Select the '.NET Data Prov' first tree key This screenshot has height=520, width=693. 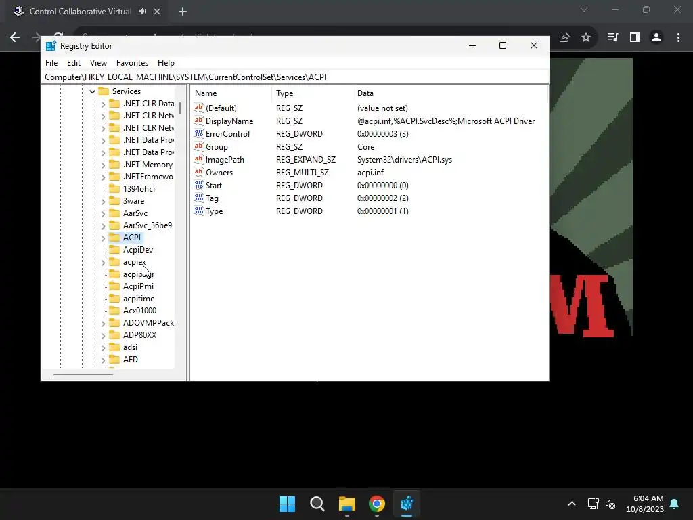148,140
